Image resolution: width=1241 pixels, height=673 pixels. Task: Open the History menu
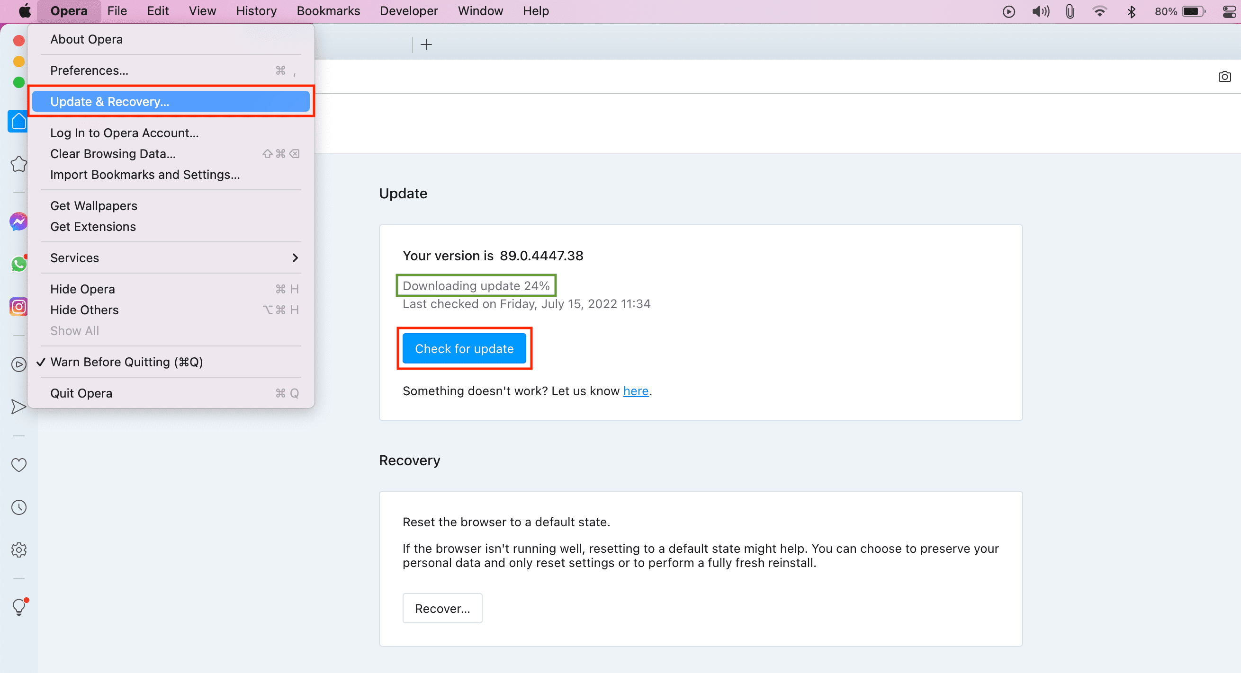(x=256, y=10)
